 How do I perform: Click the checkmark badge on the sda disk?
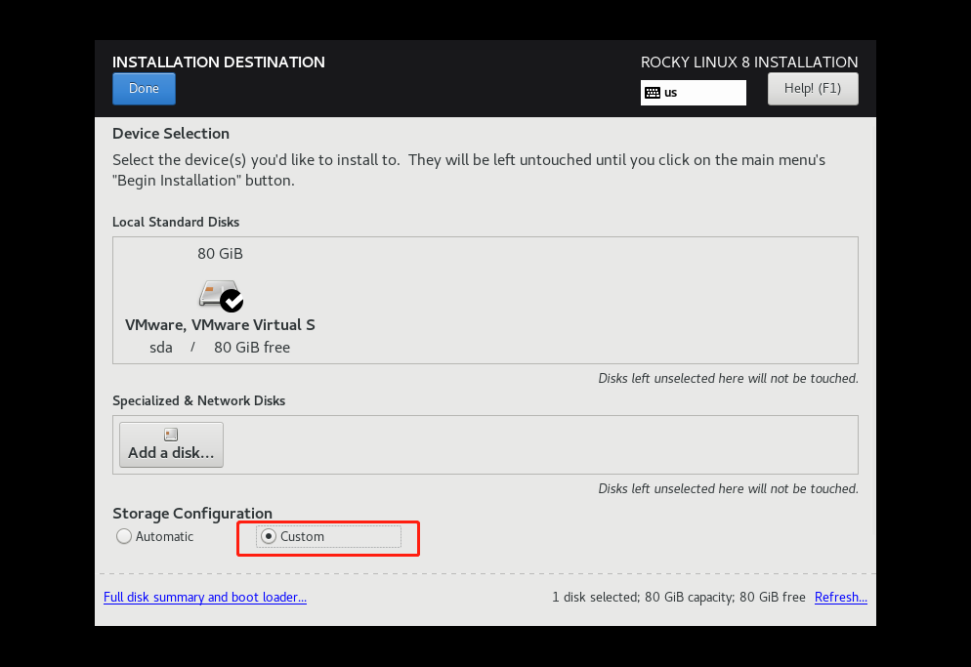pos(232,301)
